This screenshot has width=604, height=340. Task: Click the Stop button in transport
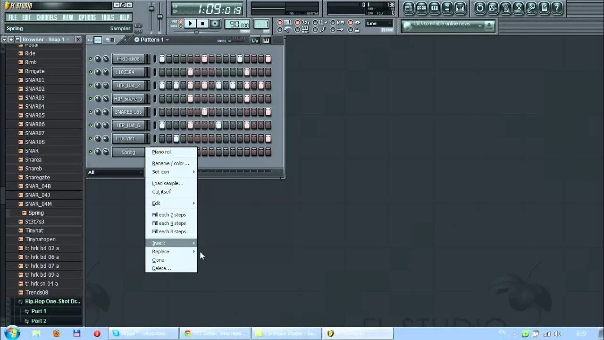202,24
